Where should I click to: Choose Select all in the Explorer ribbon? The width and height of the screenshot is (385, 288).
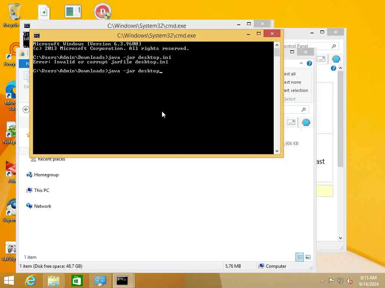[x=290, y=74]
